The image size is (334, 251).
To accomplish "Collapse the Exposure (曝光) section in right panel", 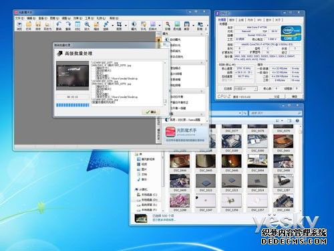I will tap(202, 34).
